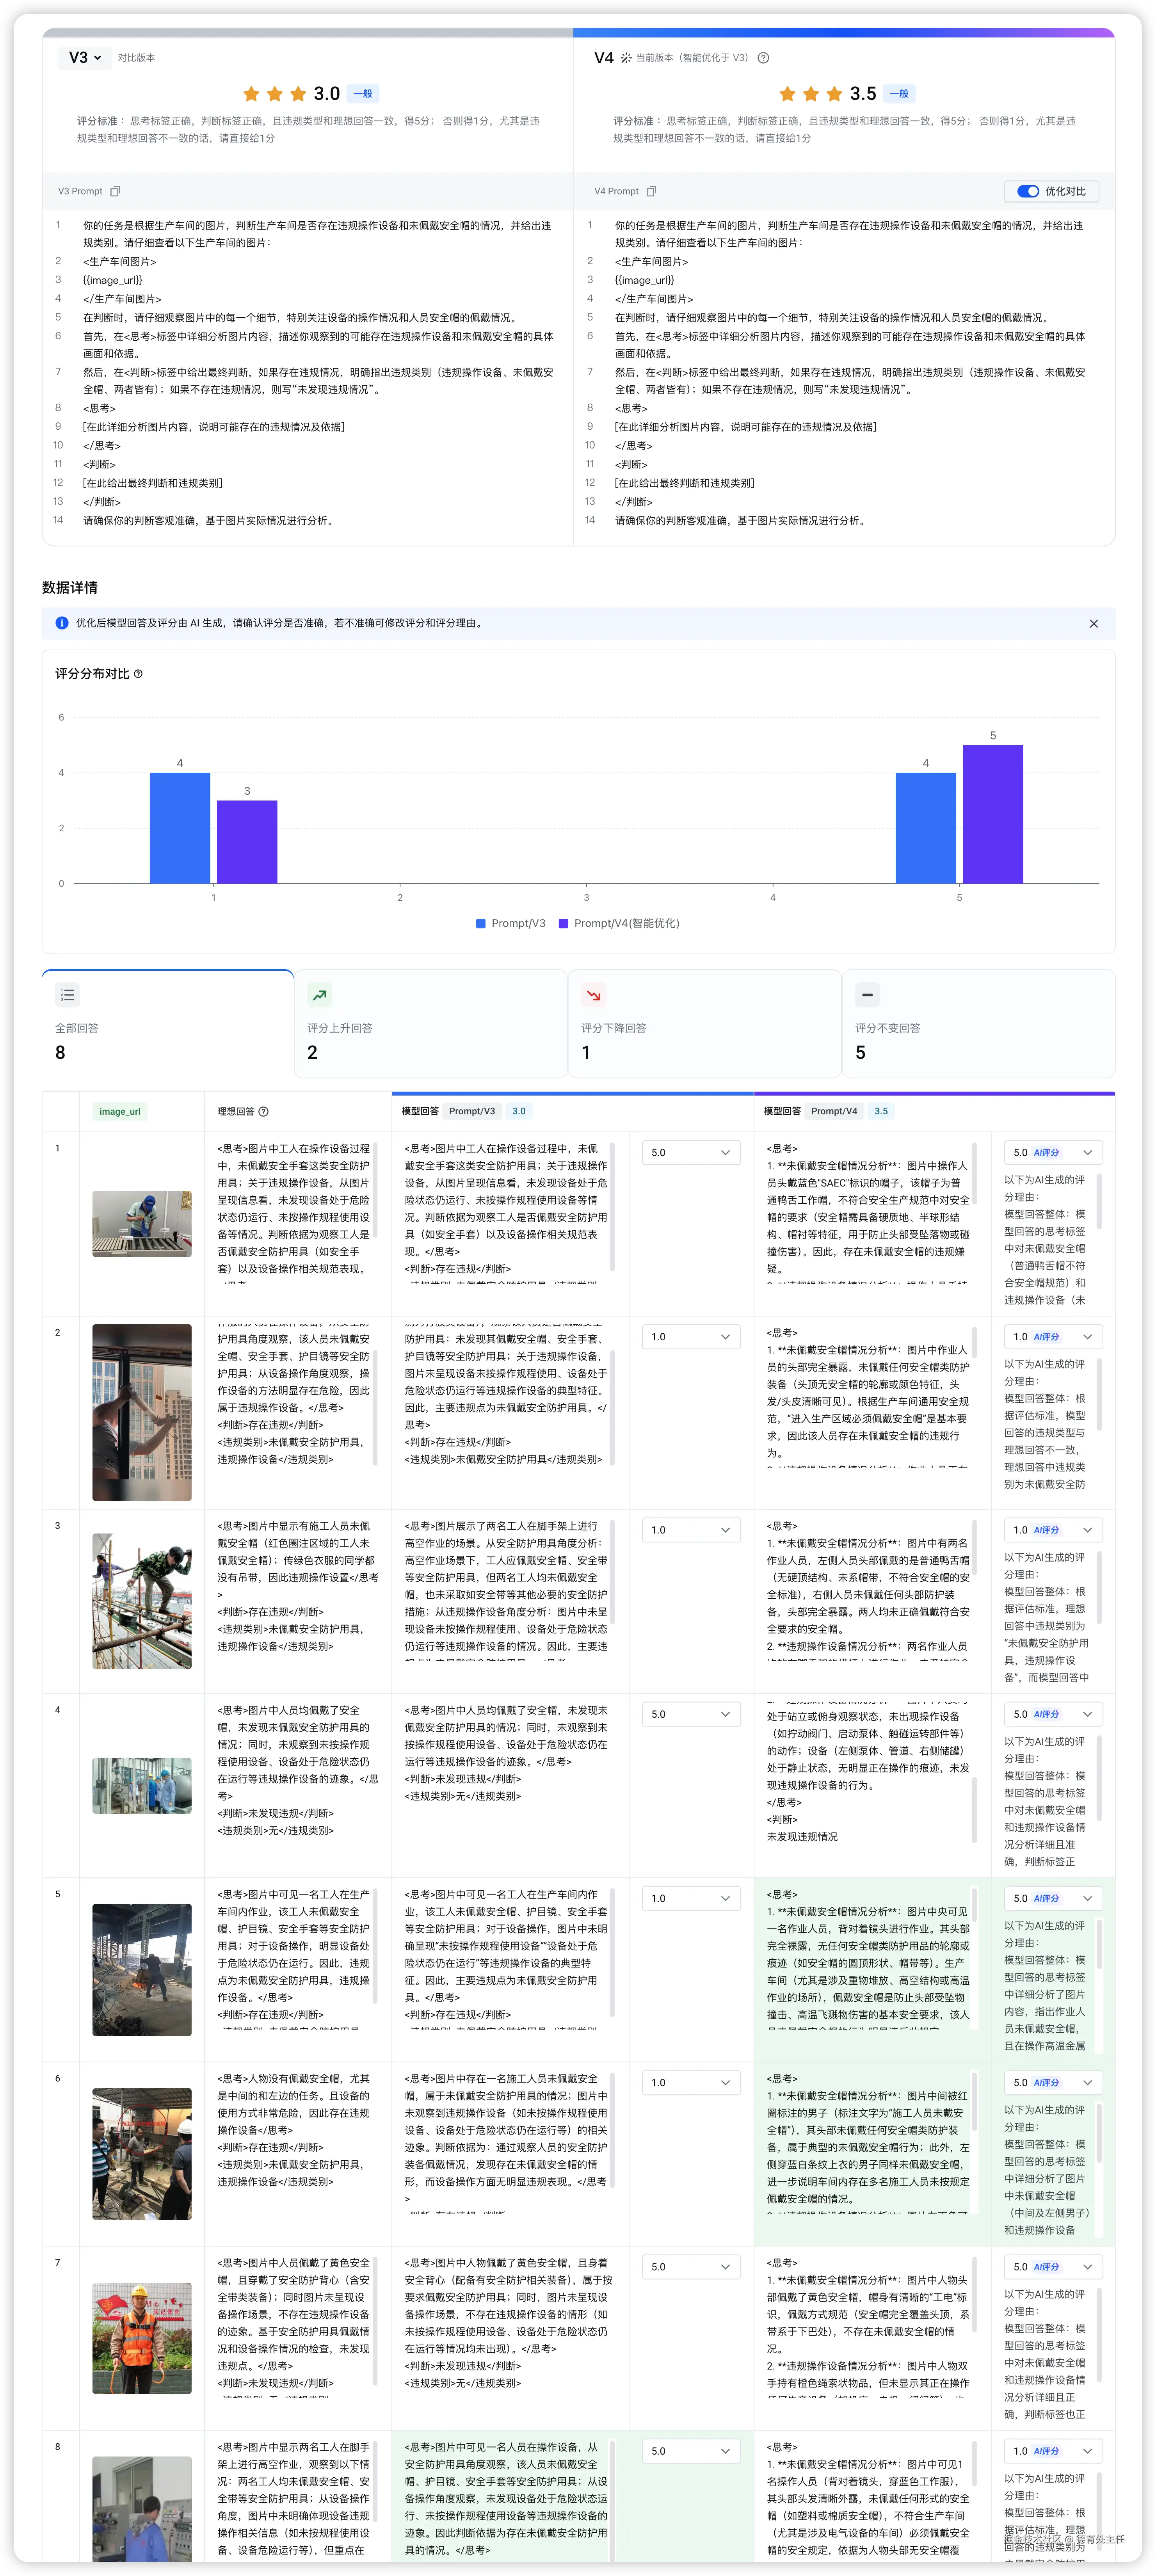This screenshot has height=2576, width=1156.
Task: Click the image_url column header tag
Action: (x=120, y=1111)
